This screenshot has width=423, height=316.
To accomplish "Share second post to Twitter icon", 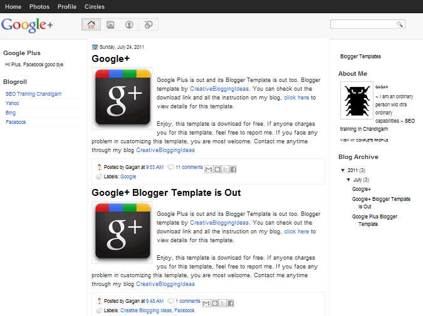I will point(222,303).
